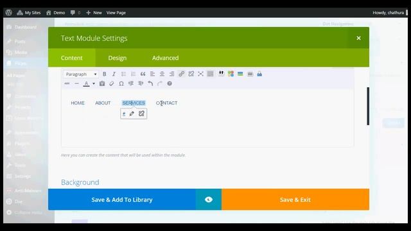Insert a horizontal line
Image resolution: width=411 pixels, height=231 pixels.
[76, 83]
